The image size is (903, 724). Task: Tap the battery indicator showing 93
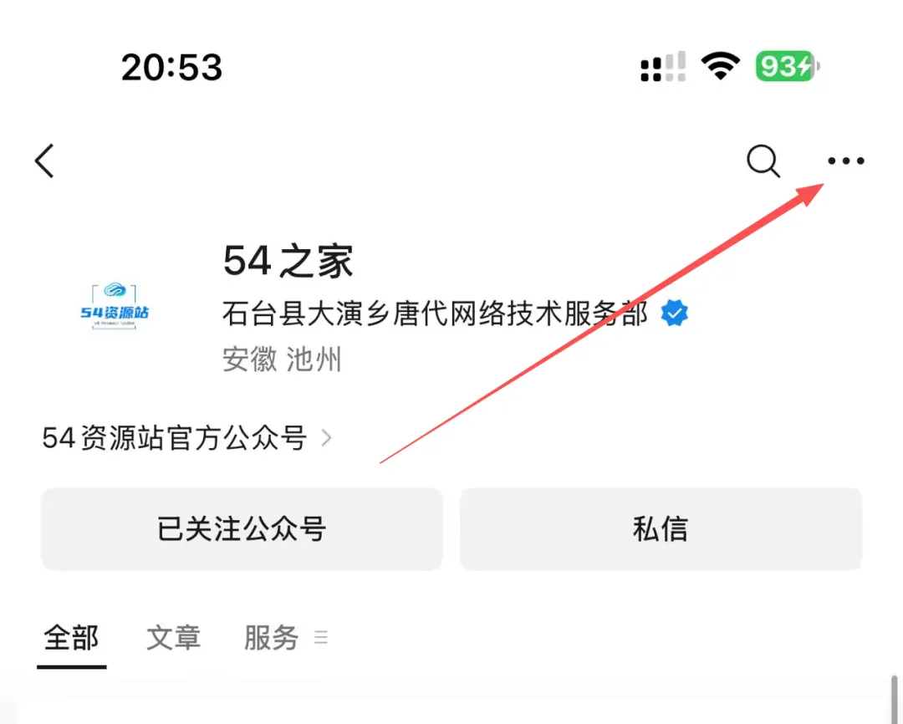[788, 66]
